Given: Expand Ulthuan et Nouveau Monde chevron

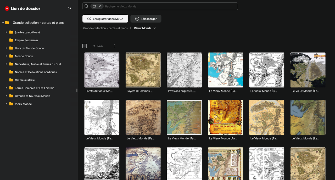Looking at the screenshot, I should [6, 96].
